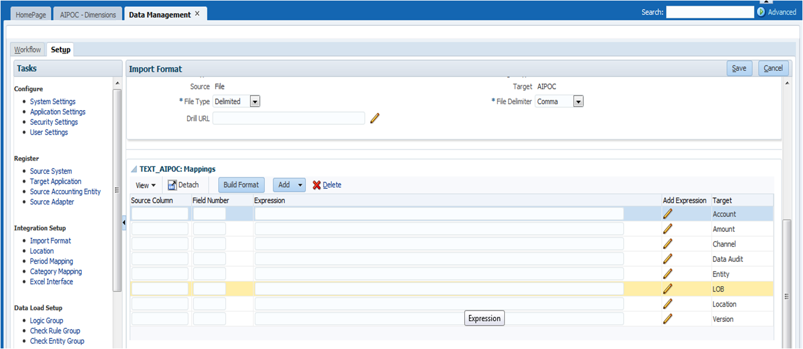Open the File Type dropdown
803x349 pixels.
click(255, 101)
